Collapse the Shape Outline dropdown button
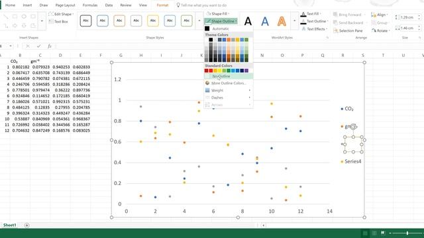424x238 pixels. click(x=221, y=21)
